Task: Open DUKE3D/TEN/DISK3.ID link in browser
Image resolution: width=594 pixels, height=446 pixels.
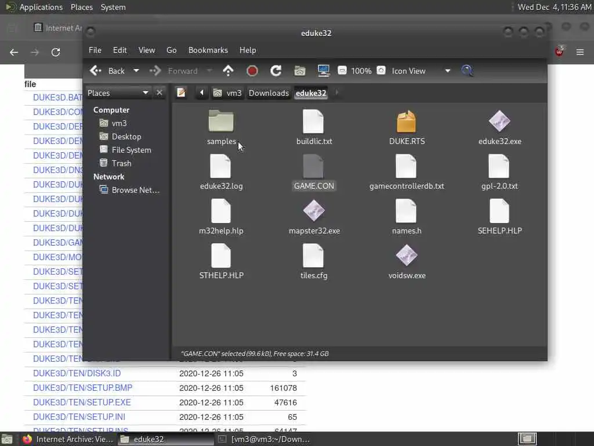Action: coord(77,373)
